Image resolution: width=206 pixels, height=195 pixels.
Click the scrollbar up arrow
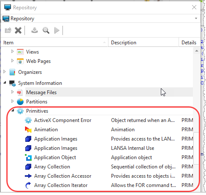197,51
